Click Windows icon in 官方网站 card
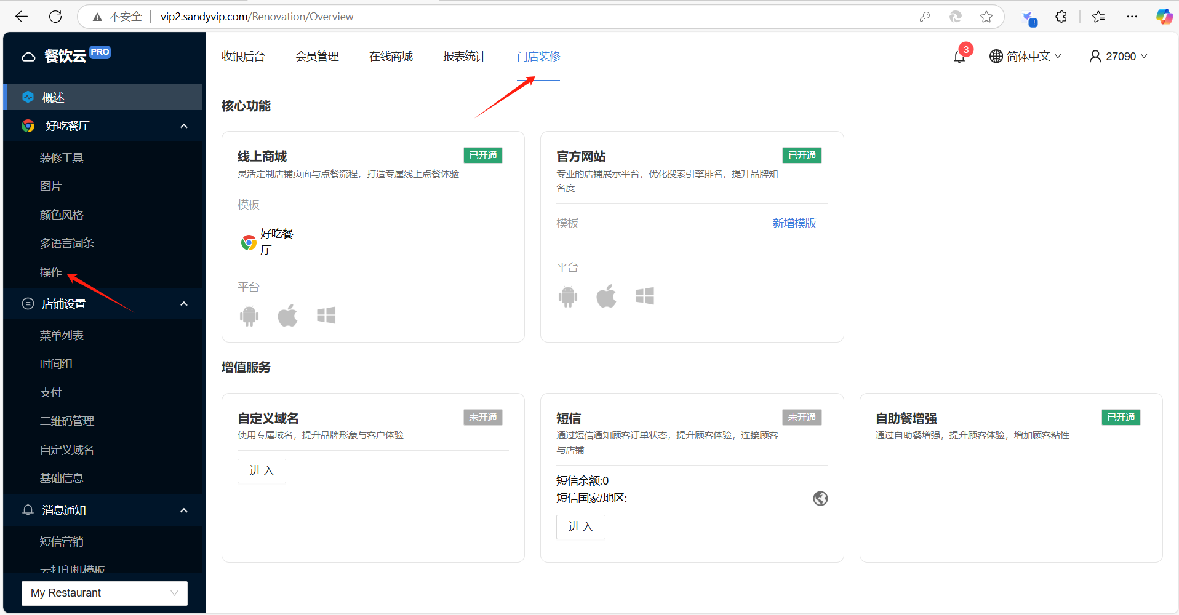This screenshot has width=1179, height=615. coord(645,296)
